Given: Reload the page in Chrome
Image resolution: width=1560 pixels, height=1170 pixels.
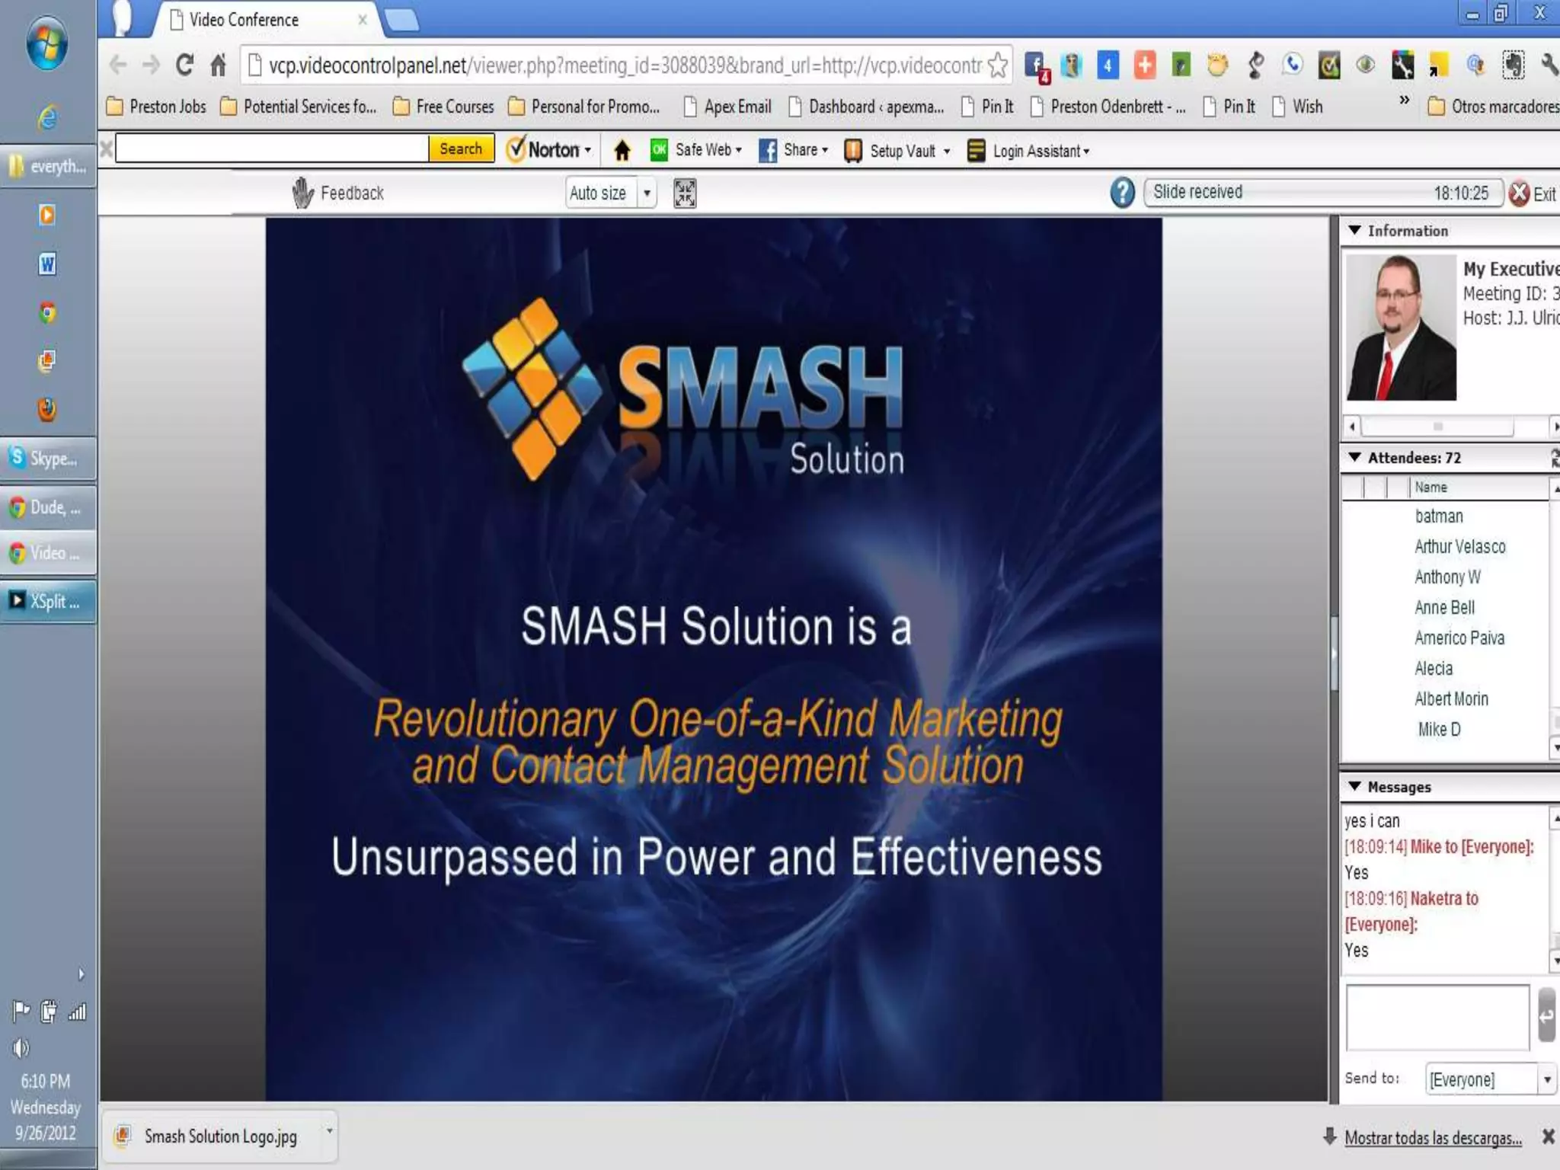Looking at the screenshot, I should pyautogui.click(x=184, y=66).
